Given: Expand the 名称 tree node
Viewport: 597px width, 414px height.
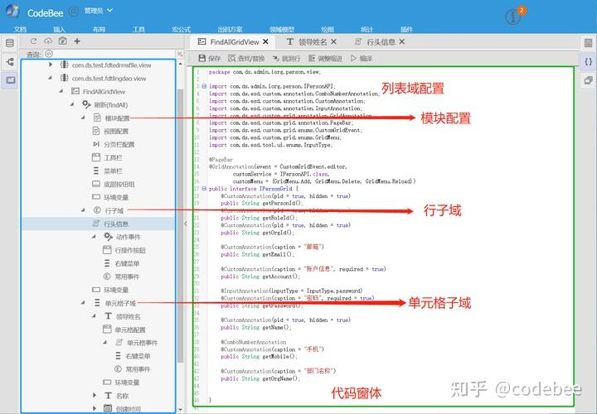Looking at the screenshot, I should tap(95, 396).
